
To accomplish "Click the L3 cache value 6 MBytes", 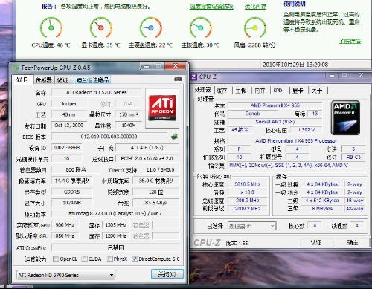I will pyautogui.click(x=322, y=209).
